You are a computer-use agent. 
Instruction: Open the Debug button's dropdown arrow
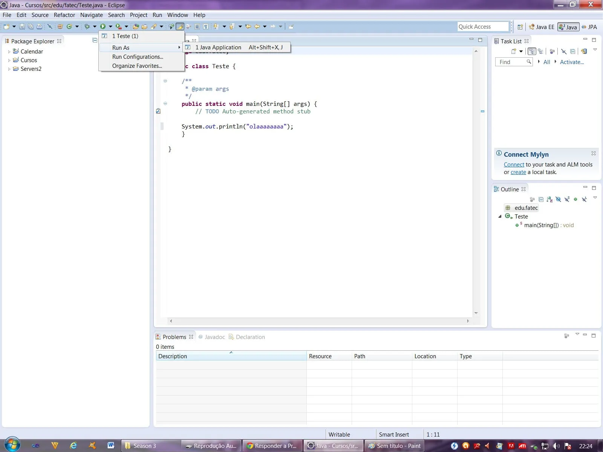coord(95,26)
